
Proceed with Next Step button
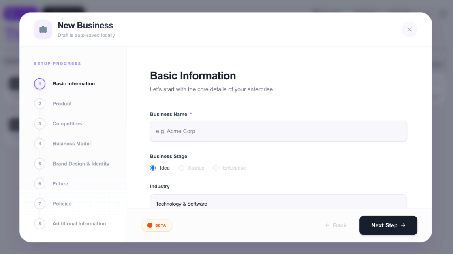tap(388, 225)
